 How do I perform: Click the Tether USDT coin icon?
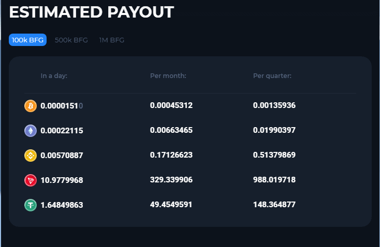31,205
